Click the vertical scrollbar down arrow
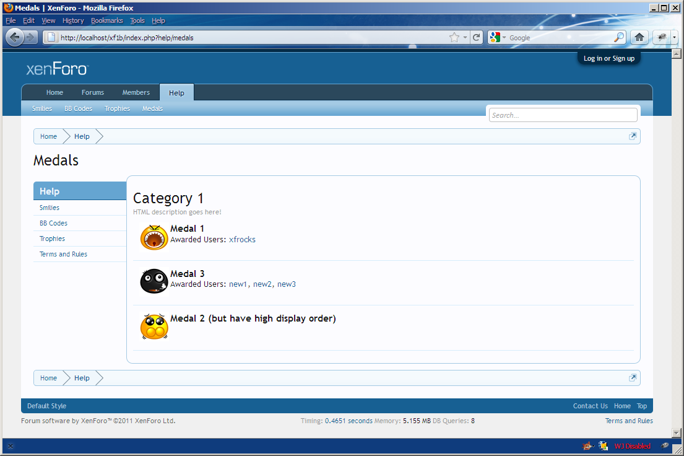This screenshot has width=684, height=456. click(677, 432)
